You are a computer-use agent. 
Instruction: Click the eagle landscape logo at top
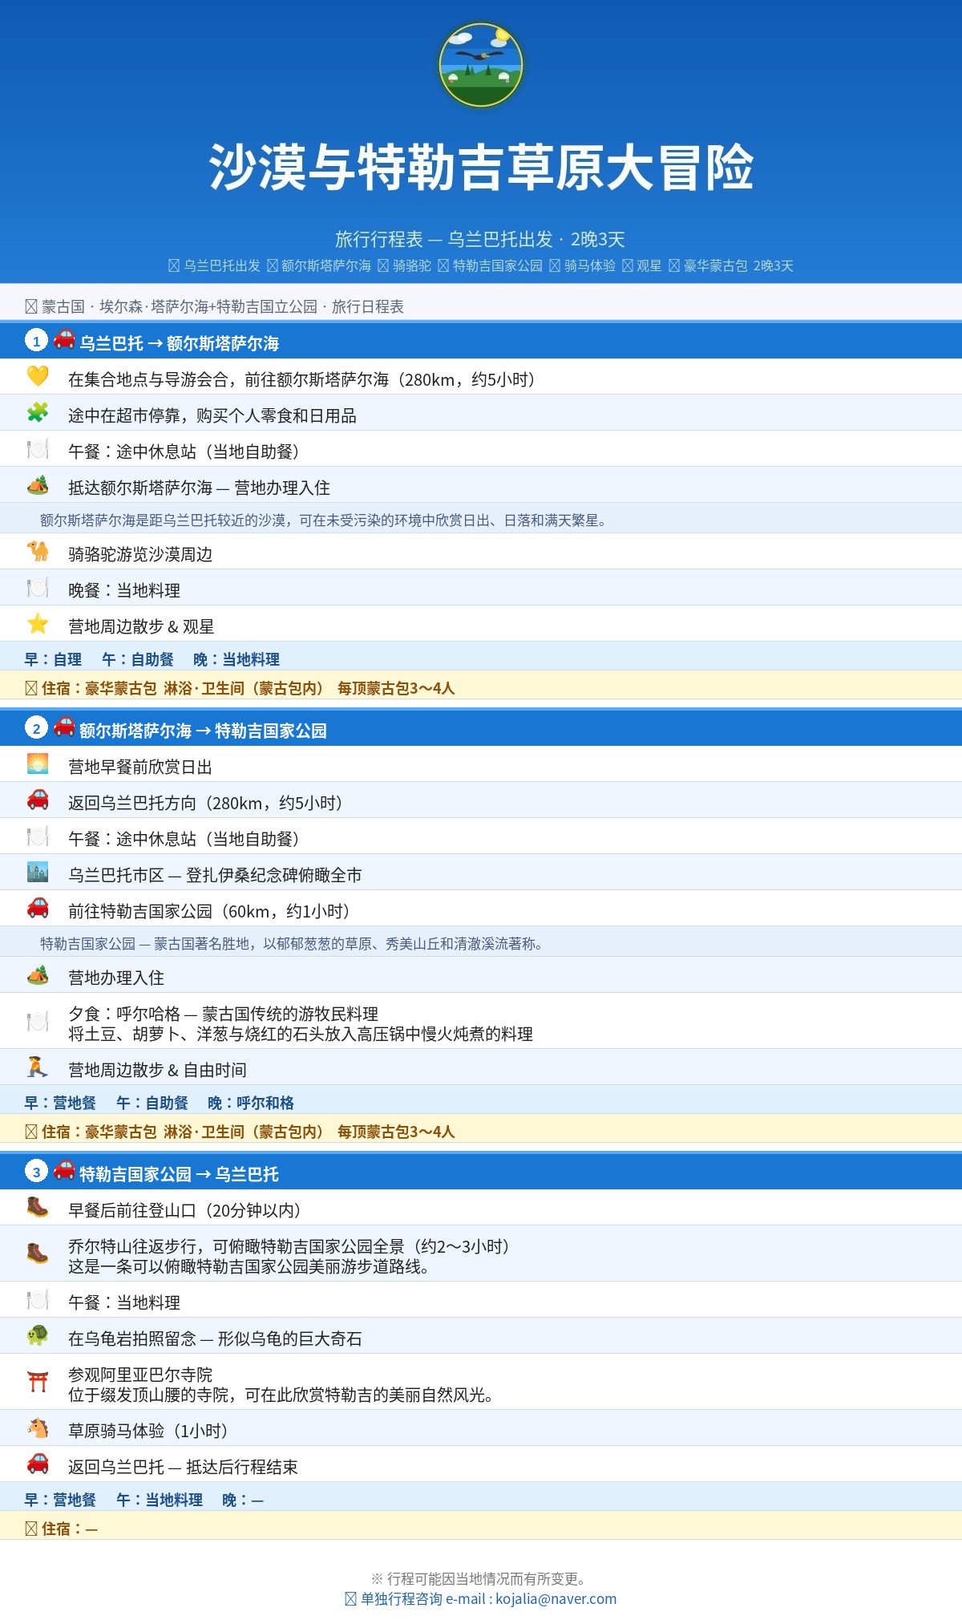coord(481,65)
